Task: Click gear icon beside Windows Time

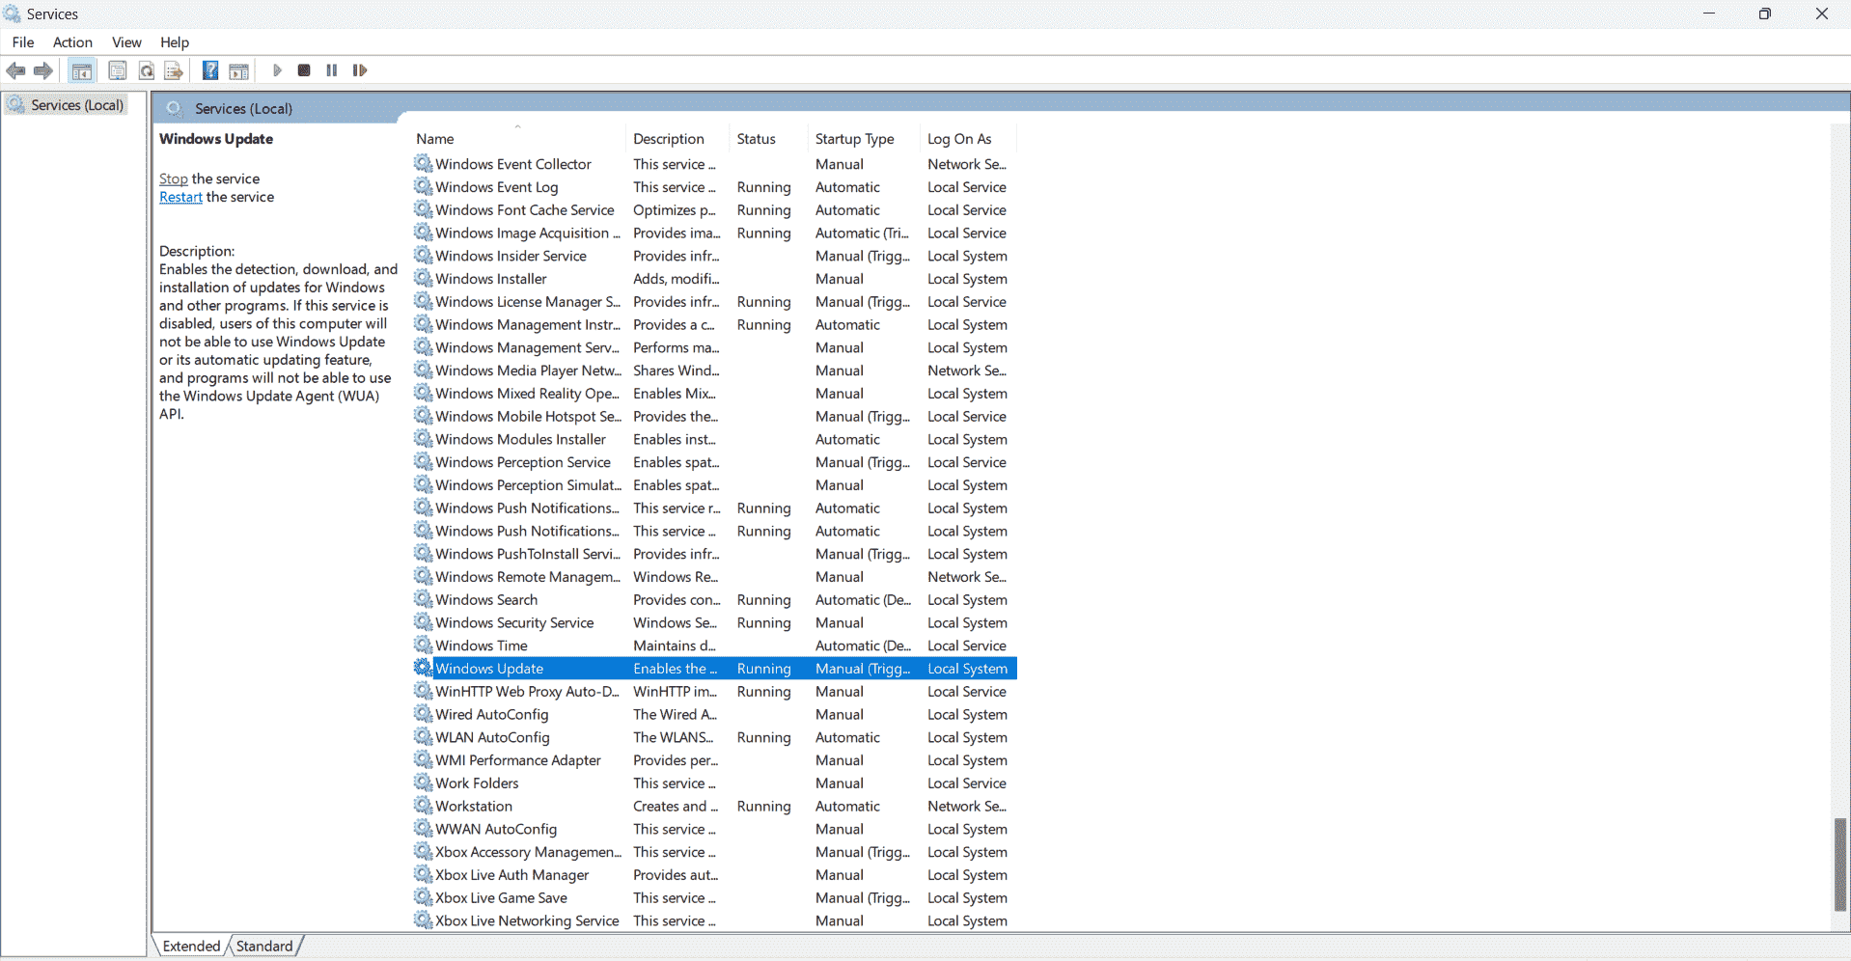Action: click(423, 645)
